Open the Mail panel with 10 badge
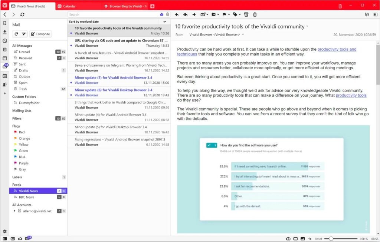Image resolution: width=380 pixels, height=242 pixels. 5,66
